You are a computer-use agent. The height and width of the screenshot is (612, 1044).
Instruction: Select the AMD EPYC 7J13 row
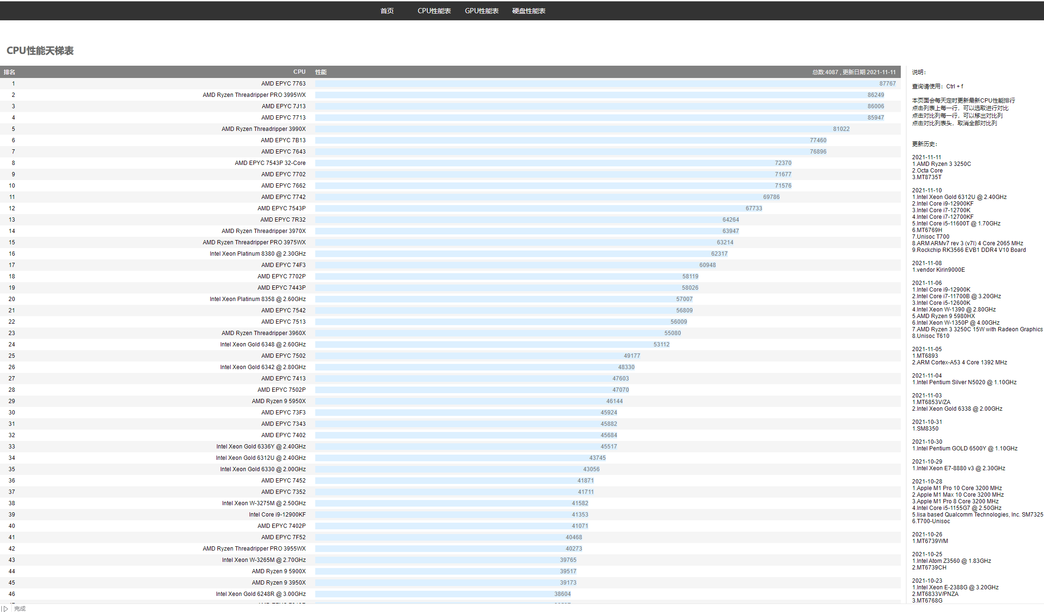click(450, 106)
